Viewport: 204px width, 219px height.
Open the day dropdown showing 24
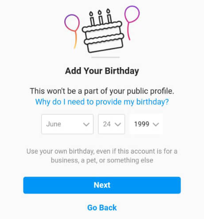coord(112,124)
